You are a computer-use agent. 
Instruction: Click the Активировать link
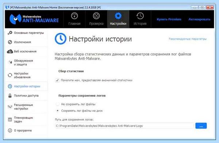coord(199,19)
